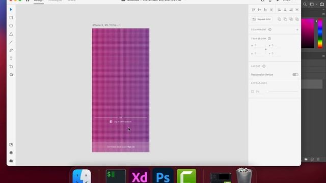Open Adobe XD from the dock

[x=140, y=176]
